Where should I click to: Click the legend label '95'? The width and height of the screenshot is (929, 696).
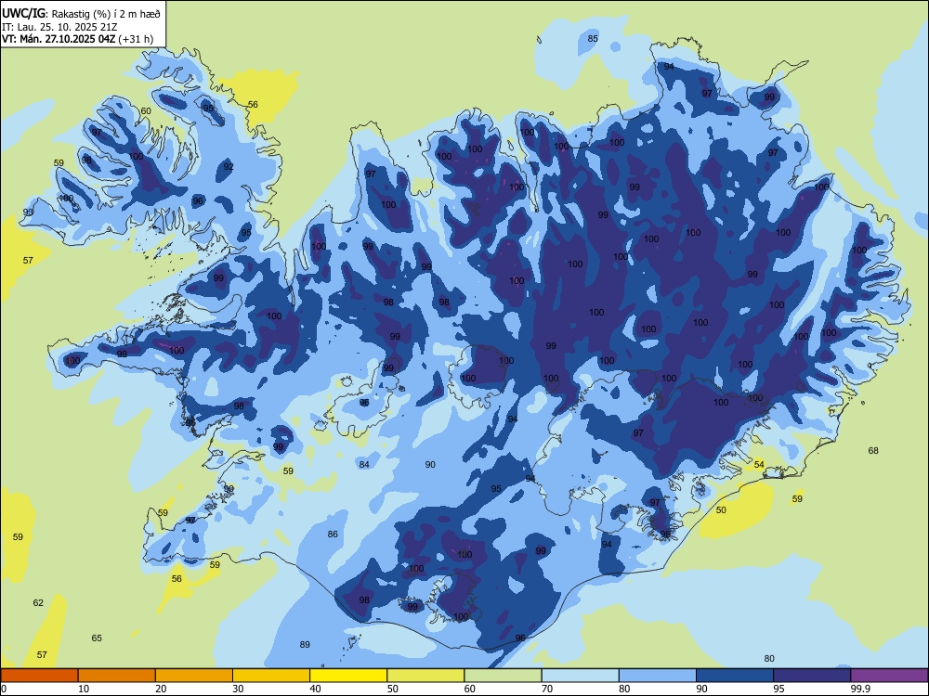coord(779,689)
